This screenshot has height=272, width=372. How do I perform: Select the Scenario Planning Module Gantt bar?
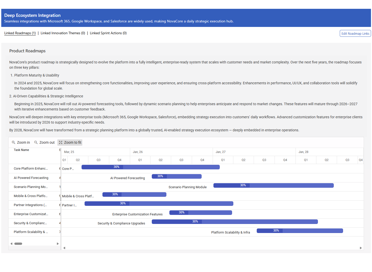coord(273,185)
